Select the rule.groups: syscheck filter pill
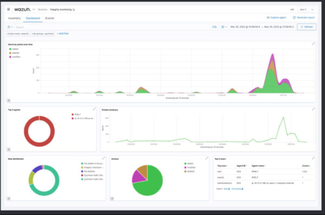 point(43,33)
